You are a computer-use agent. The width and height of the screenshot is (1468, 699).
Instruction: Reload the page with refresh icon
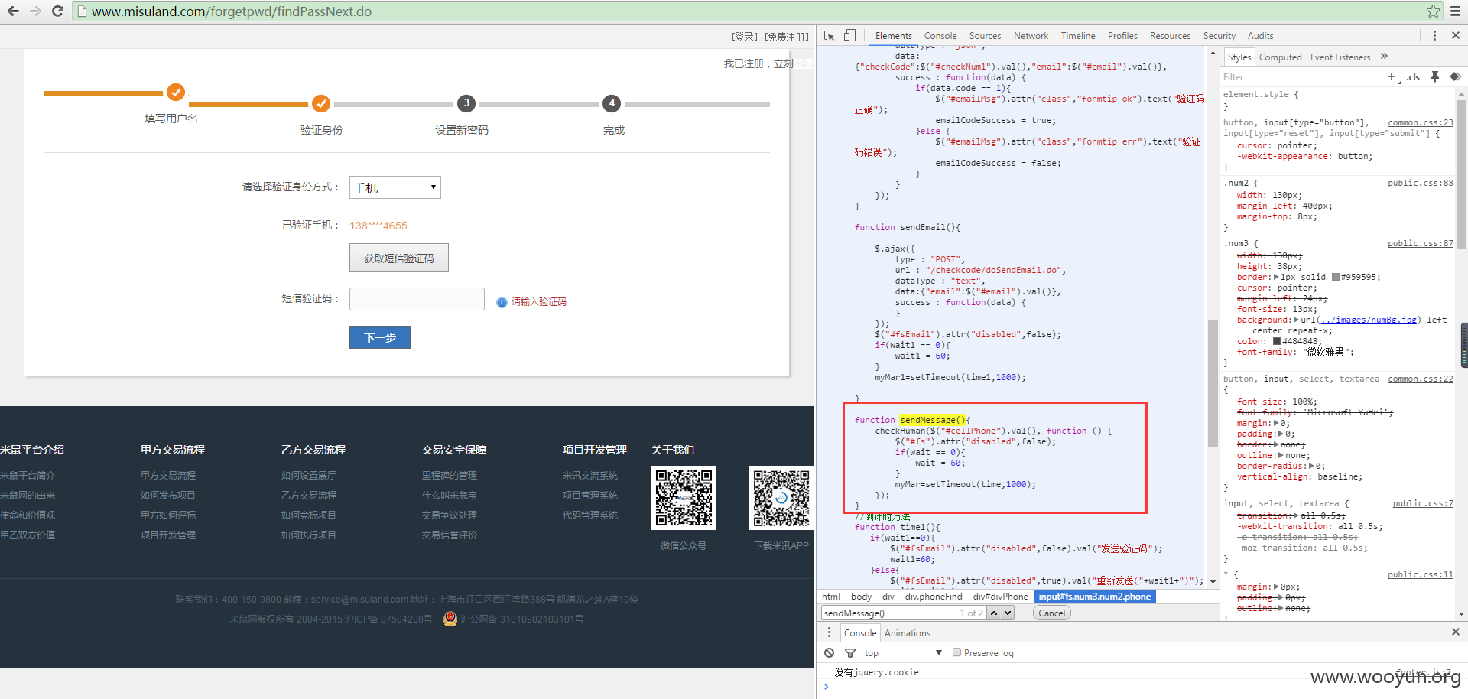pos(57,11)
